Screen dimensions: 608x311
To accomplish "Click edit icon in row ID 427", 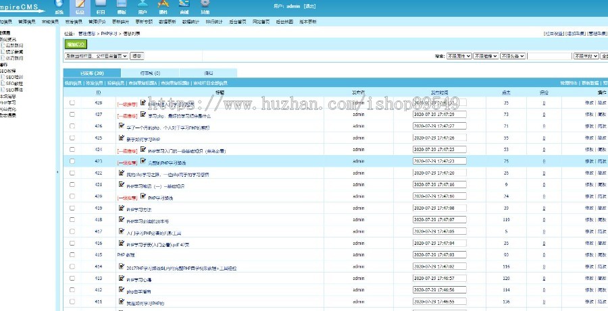I will coord(143,114).
